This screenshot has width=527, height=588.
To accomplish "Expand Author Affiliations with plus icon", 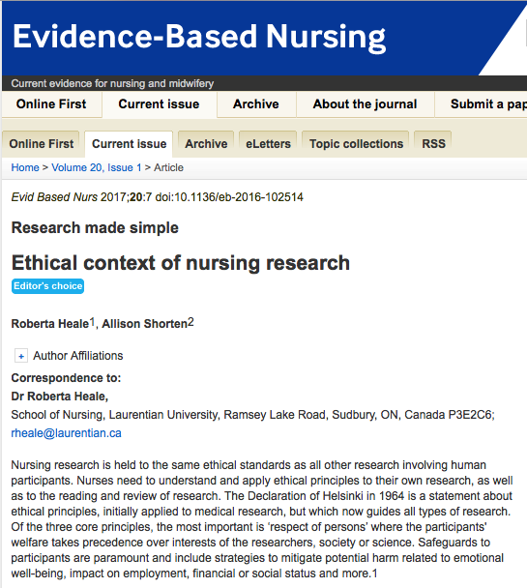I will click(21, 356).
